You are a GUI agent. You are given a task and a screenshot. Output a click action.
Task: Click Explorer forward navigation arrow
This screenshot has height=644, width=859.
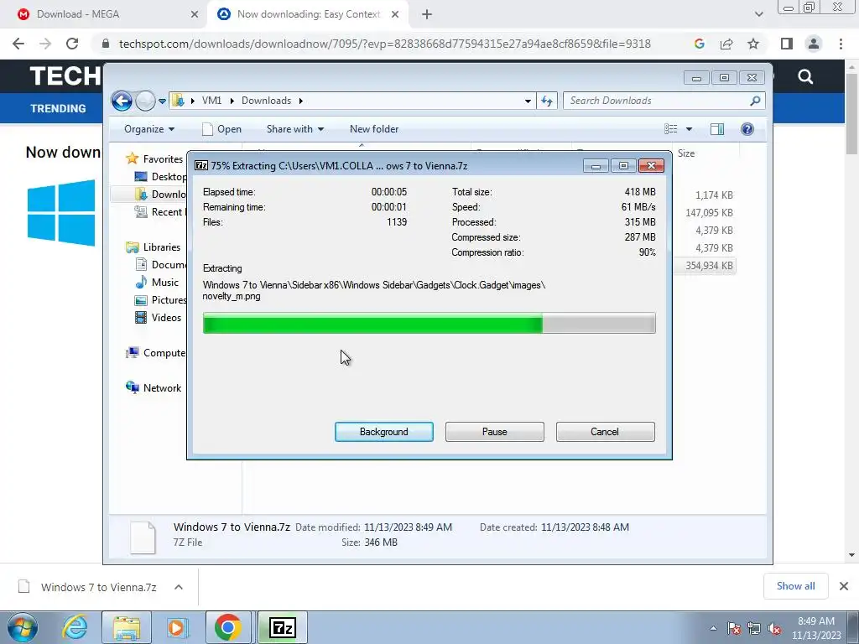point(145,101)
